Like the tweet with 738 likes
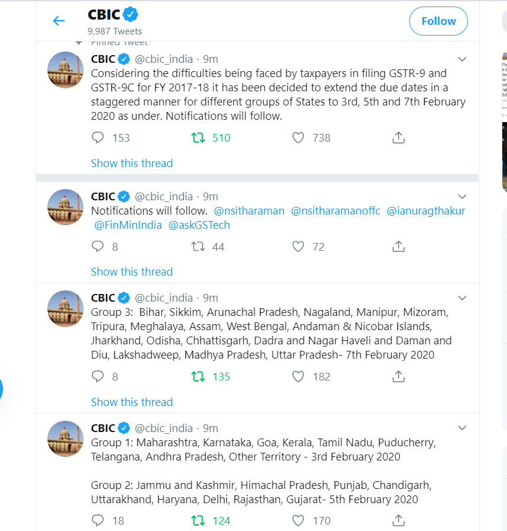This screenshot has width=507, height=531. coord(298,138)
